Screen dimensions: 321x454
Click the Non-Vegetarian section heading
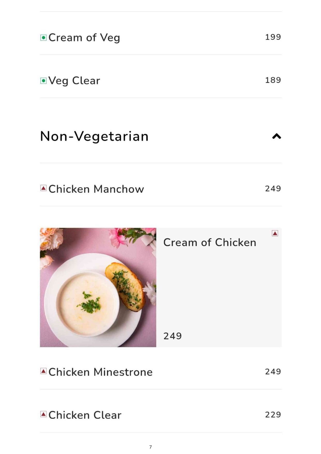click(94, 136)
